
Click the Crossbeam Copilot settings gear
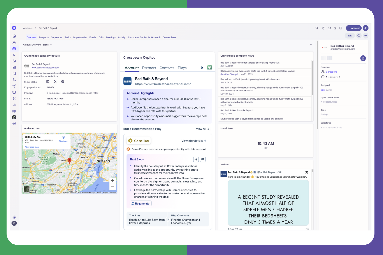pyautogui.click(x=202, y=68)
